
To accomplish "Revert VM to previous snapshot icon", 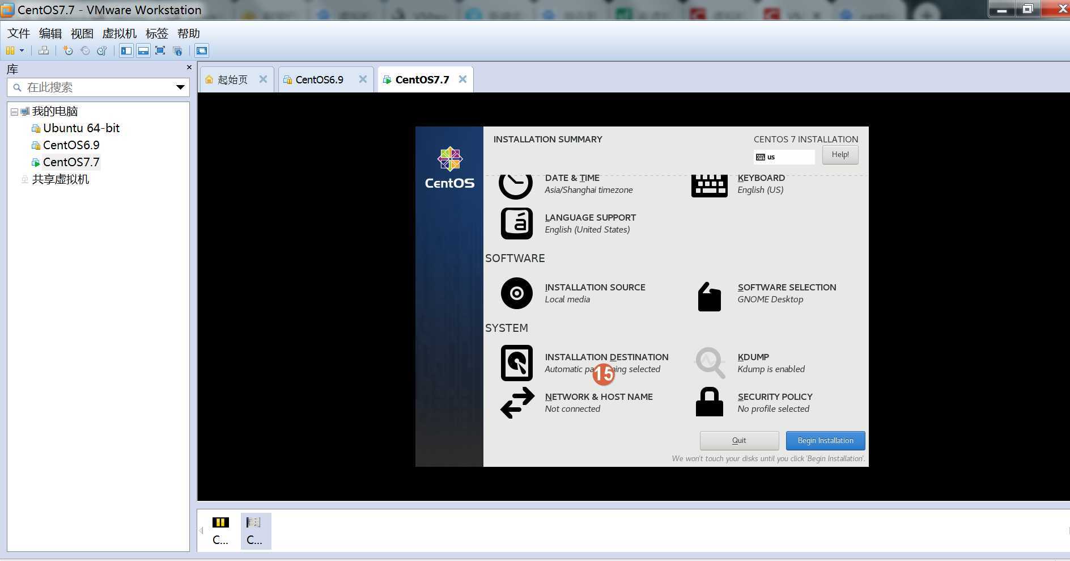I will point(85,50).
